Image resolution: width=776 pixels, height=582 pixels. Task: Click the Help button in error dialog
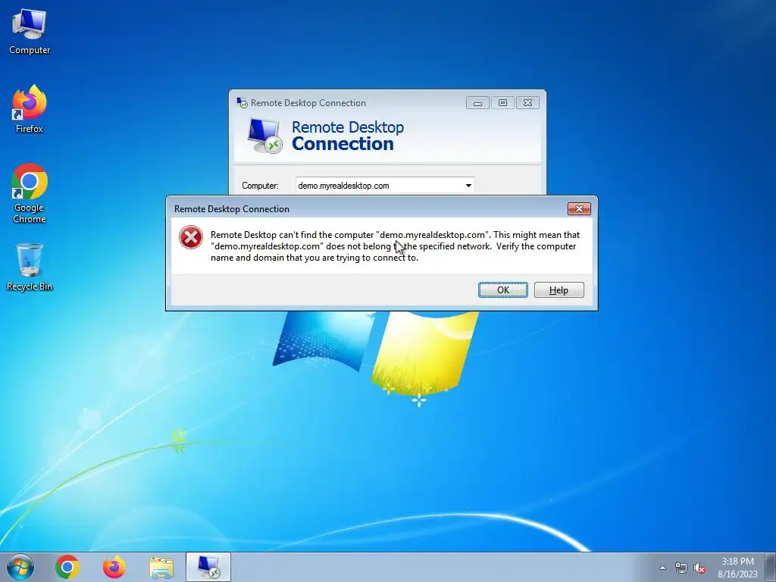pos(559,290)
